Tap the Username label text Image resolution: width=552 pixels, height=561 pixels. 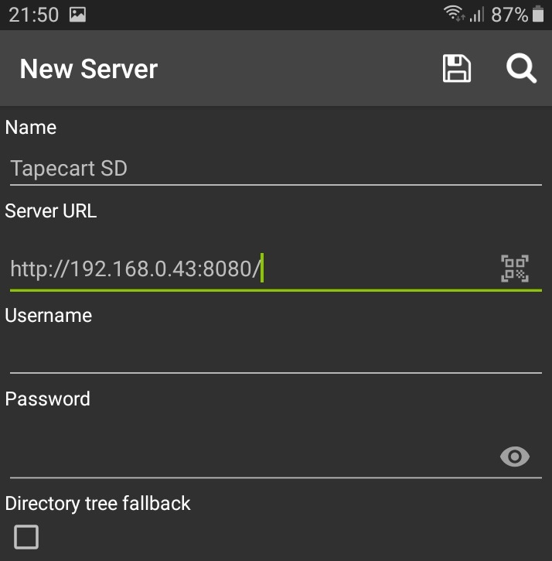(49, 315)
